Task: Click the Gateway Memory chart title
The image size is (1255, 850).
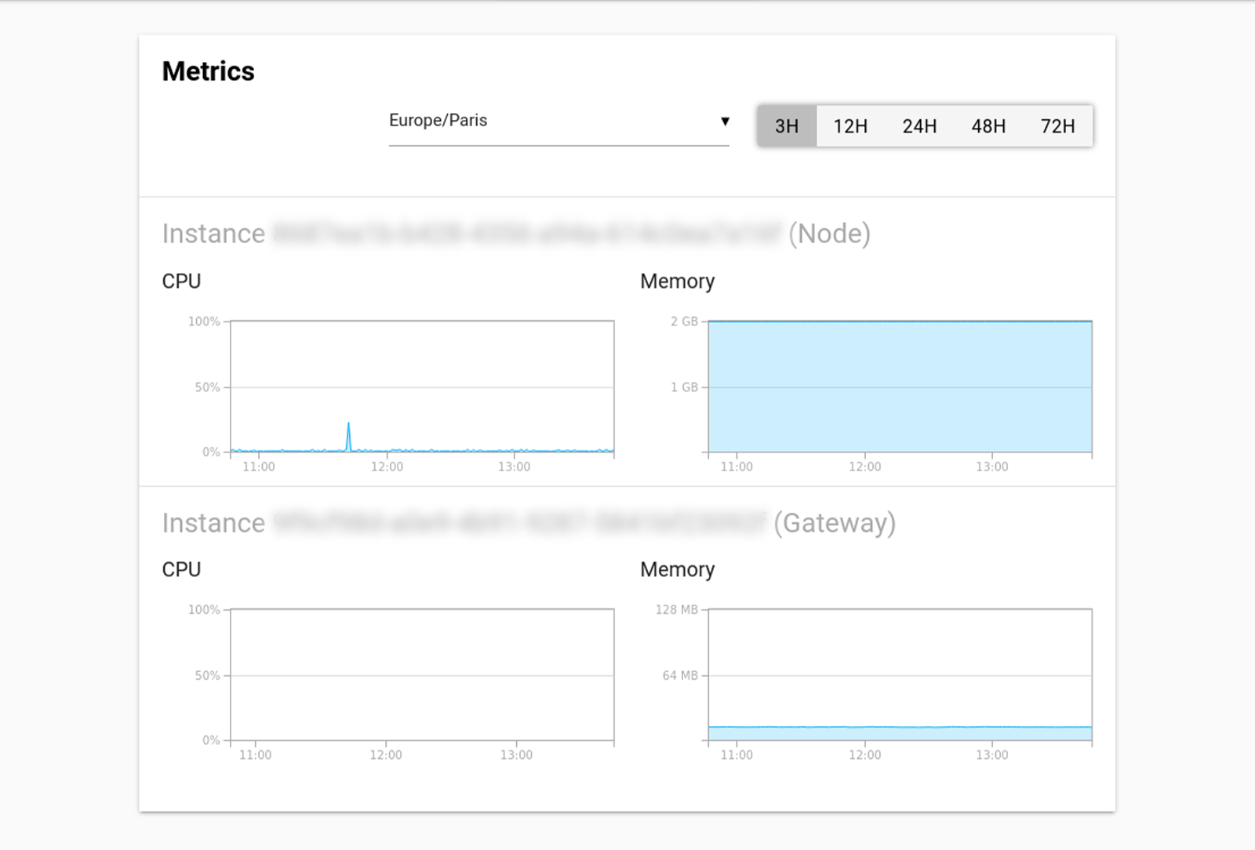Action: [677, 570]
